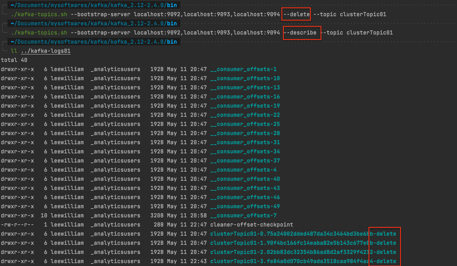Click the 28B size of cleaner-offset-checkpoint

[158, 224]
